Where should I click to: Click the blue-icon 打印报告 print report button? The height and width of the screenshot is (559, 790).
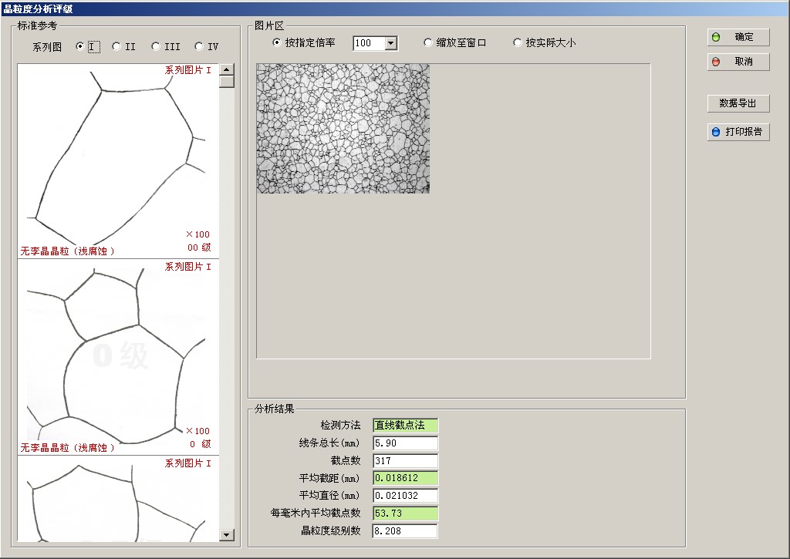(x=738, y=132)
